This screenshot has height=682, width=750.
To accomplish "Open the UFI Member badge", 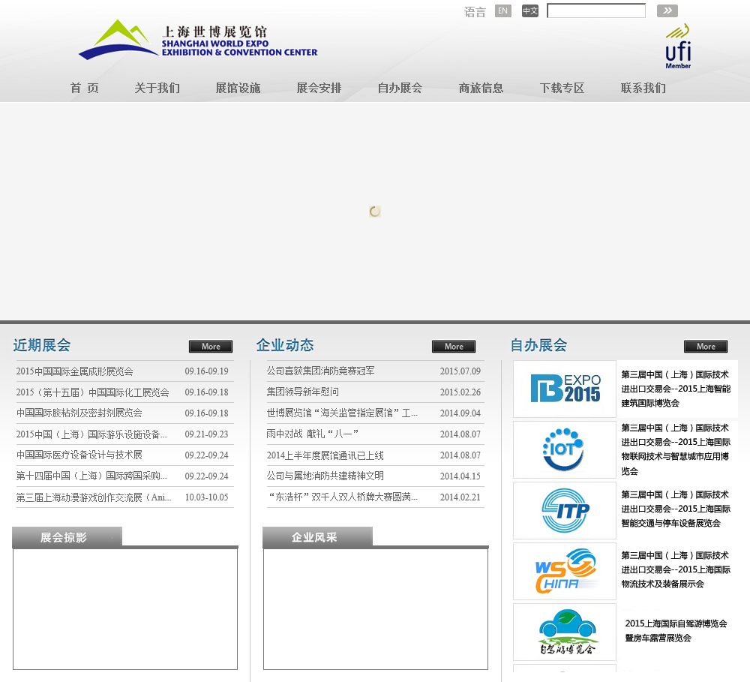I will pos(678,47).
